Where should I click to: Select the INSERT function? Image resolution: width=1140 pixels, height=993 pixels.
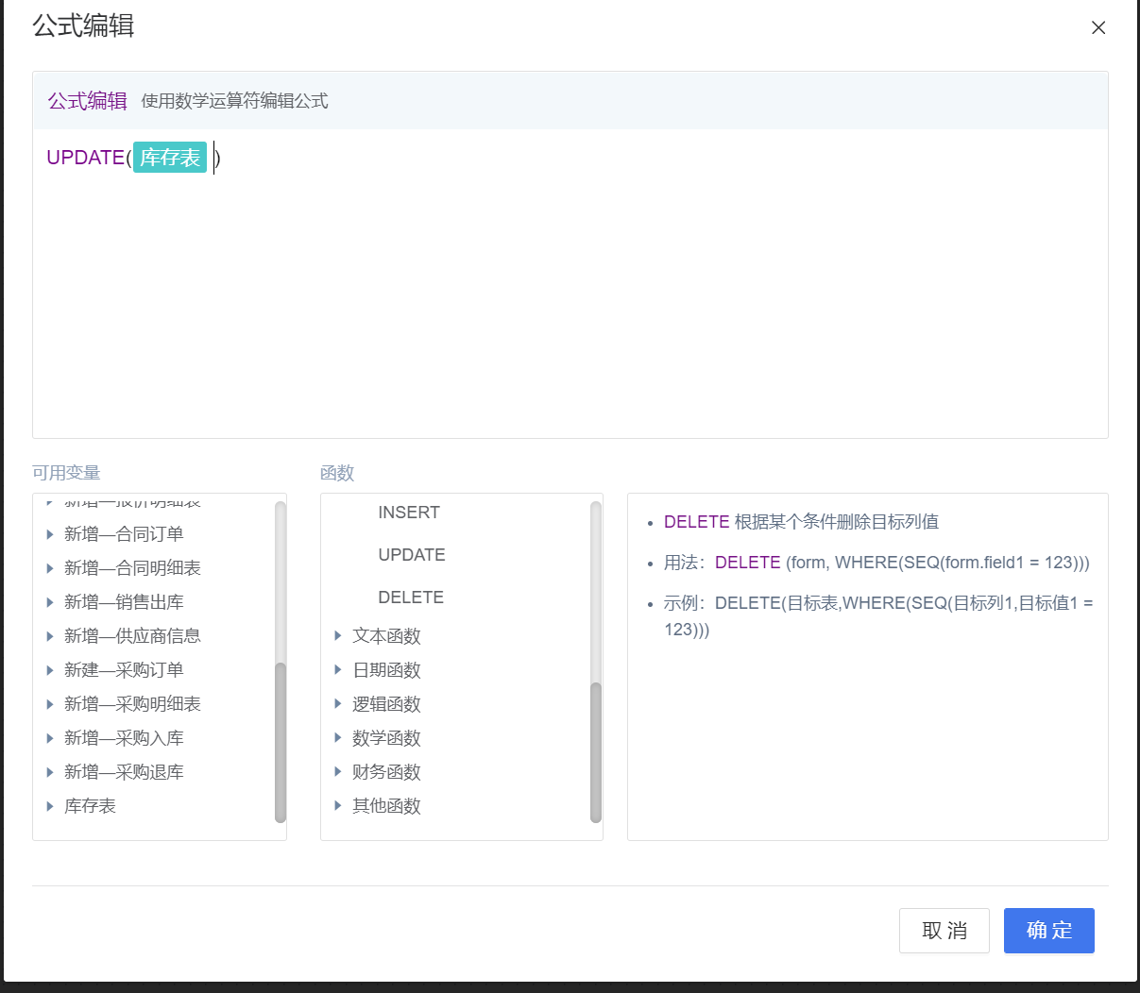[x=409, y=513]
